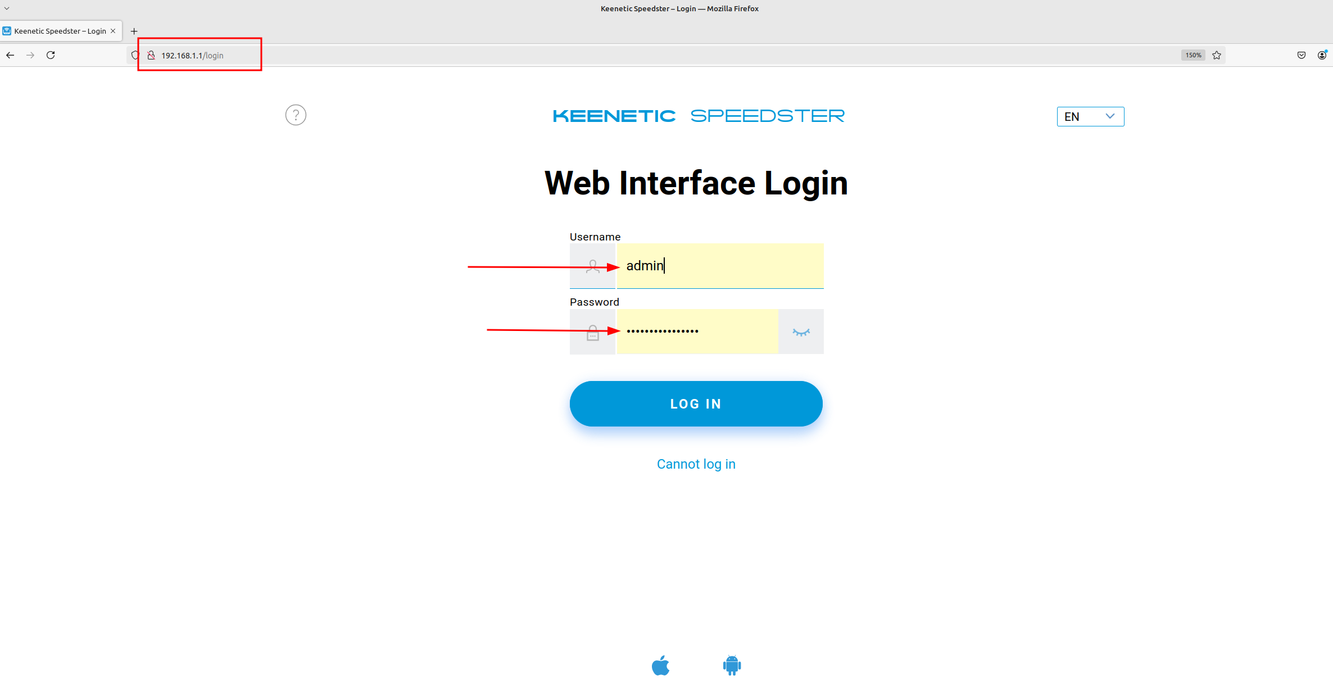Go back to the previous page
Screen dimensions: 1333x694
tap(10, 55)
